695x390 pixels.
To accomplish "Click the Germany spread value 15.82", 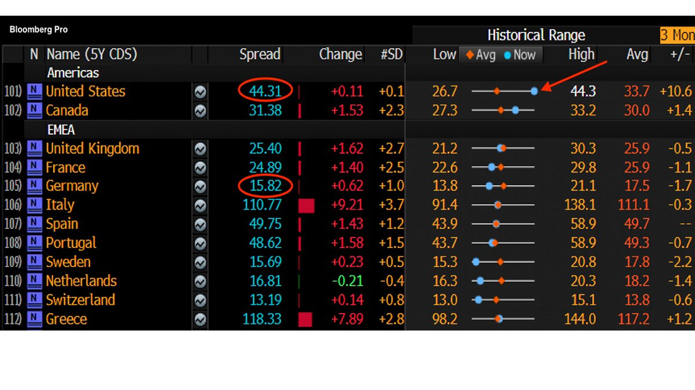I will pos(265,186).
